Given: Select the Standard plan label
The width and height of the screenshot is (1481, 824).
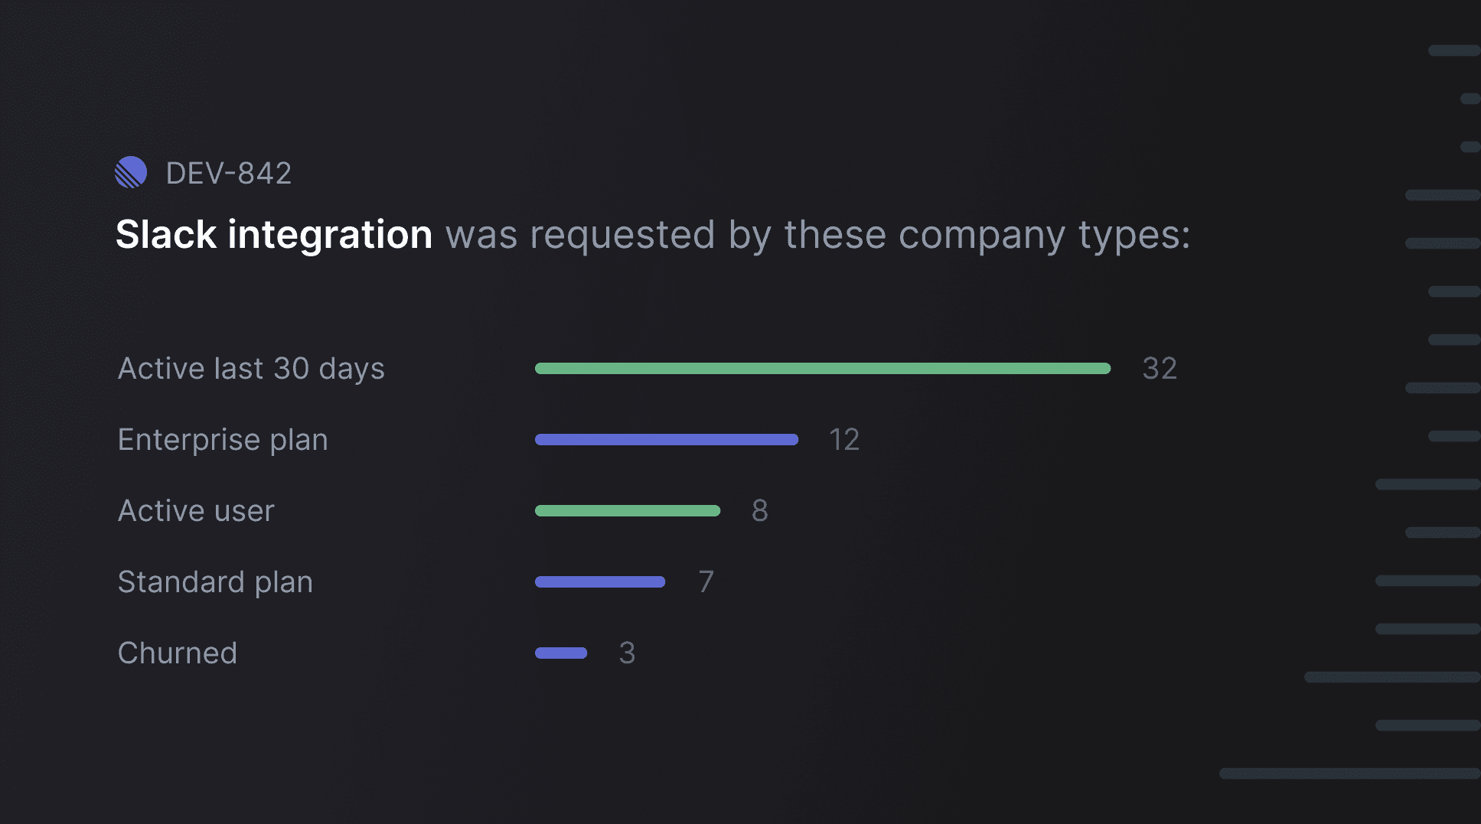Looking at the screenshot, I should pyautogui.click(x=215, y=582).
